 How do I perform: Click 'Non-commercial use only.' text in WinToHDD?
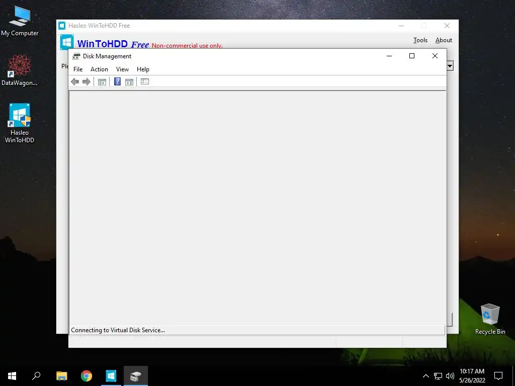click(x=187, y=46)
